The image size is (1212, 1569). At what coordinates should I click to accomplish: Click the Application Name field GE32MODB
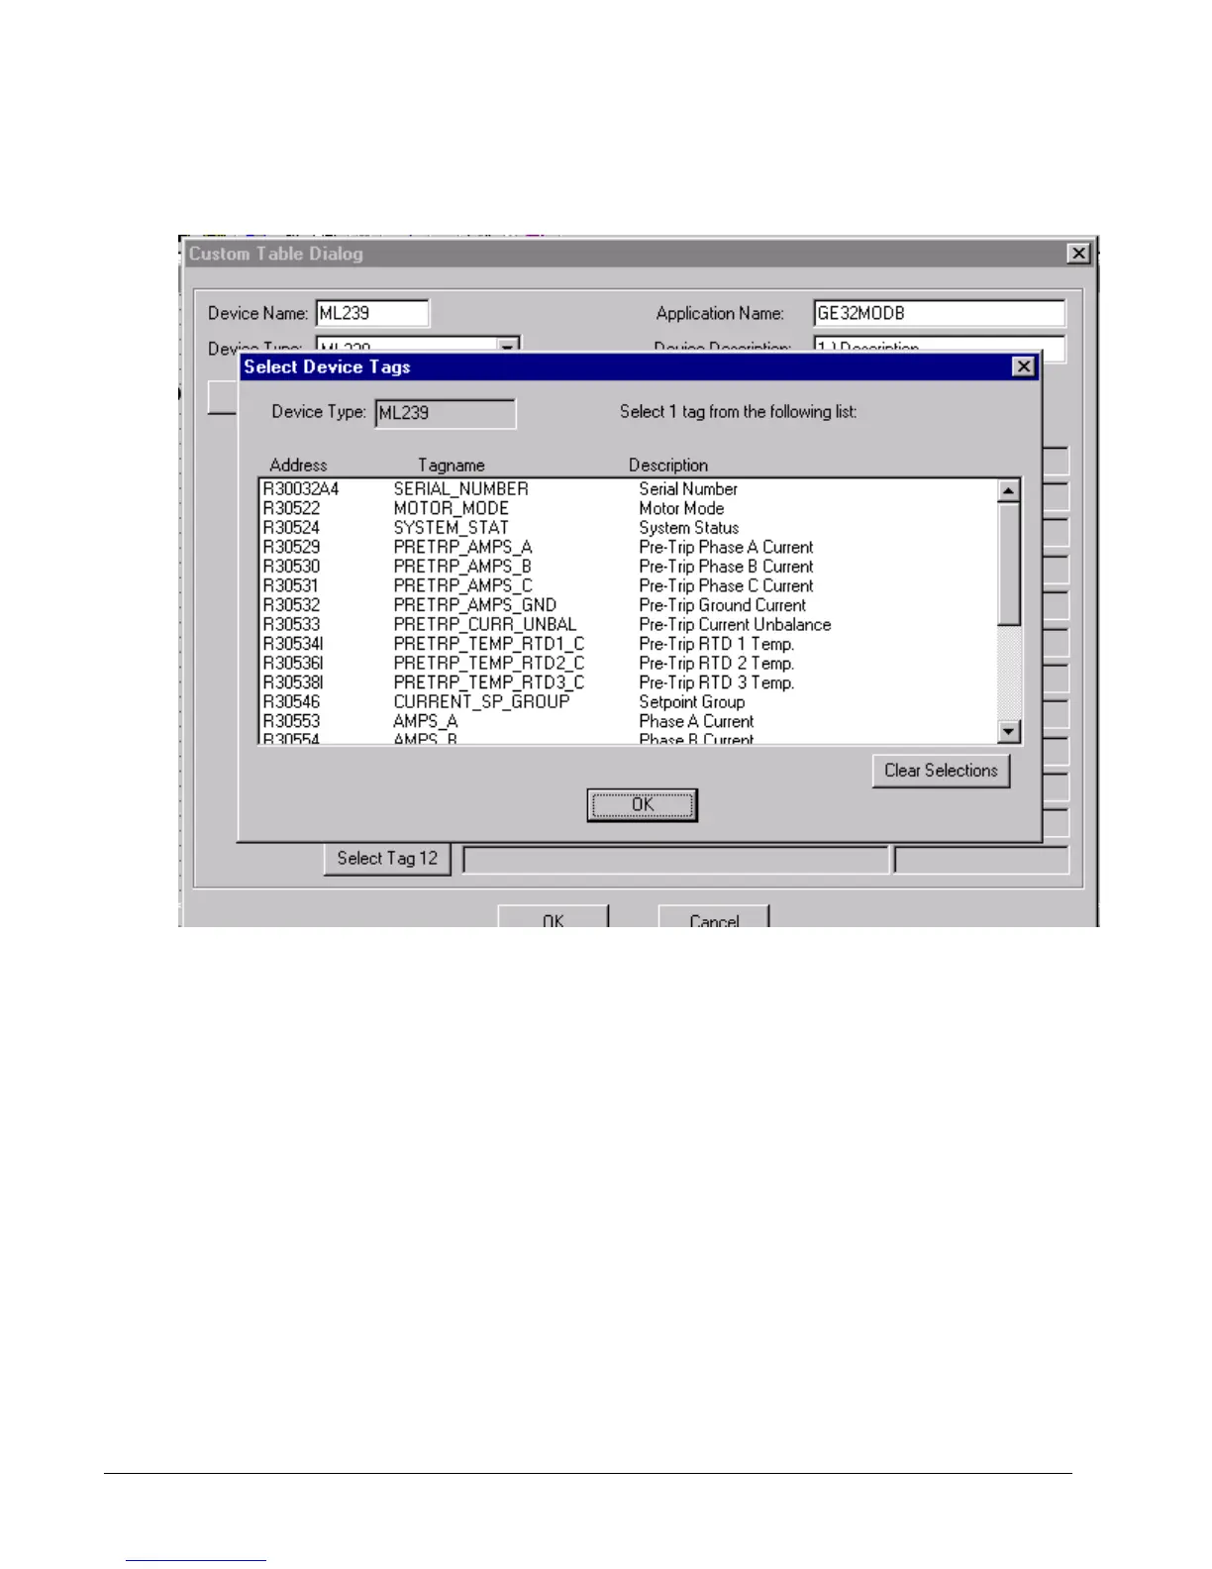click(x=939, y=313)
